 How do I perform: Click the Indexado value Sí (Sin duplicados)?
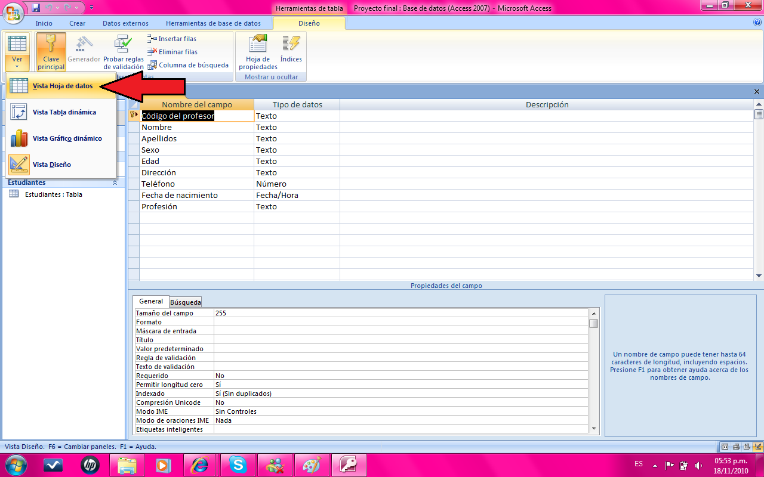pos(402,394)
